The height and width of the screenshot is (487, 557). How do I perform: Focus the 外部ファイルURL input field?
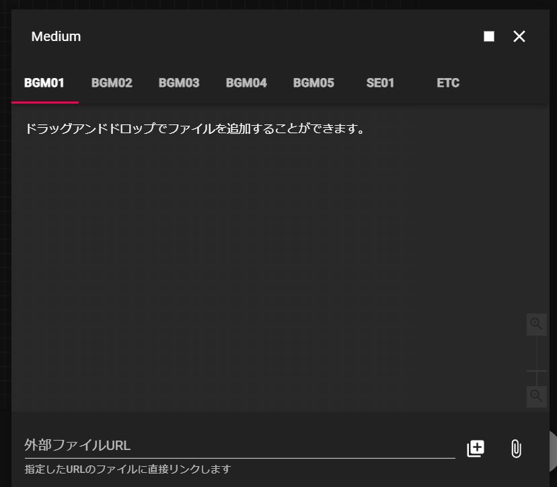click(x=239, y=445)
